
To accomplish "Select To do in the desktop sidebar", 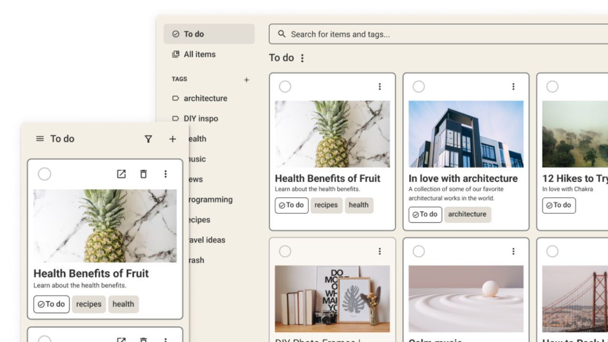I will pos(209,34).
